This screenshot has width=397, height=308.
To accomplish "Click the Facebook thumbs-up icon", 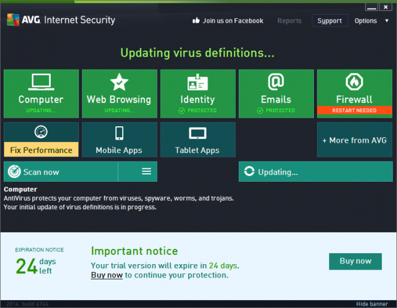I will click(x=196, y=21).
